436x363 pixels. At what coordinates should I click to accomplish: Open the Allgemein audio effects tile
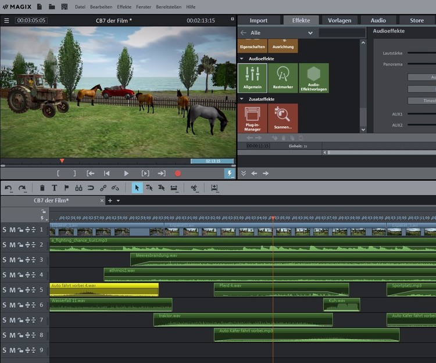click(x=252, y=78)
